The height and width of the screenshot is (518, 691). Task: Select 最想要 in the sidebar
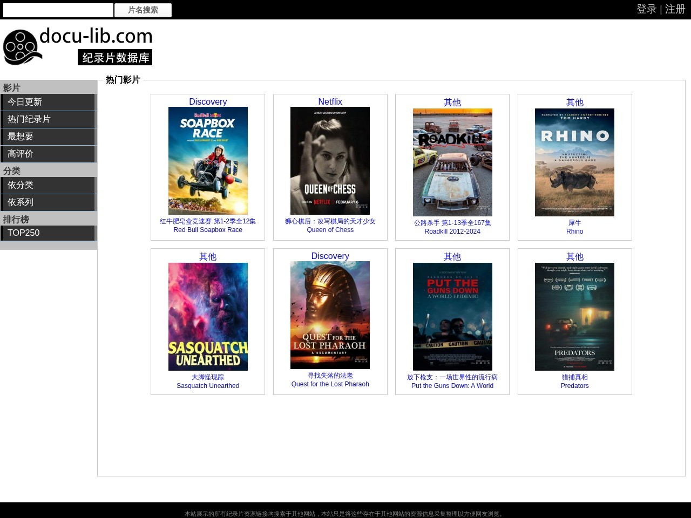pos(49,137)
